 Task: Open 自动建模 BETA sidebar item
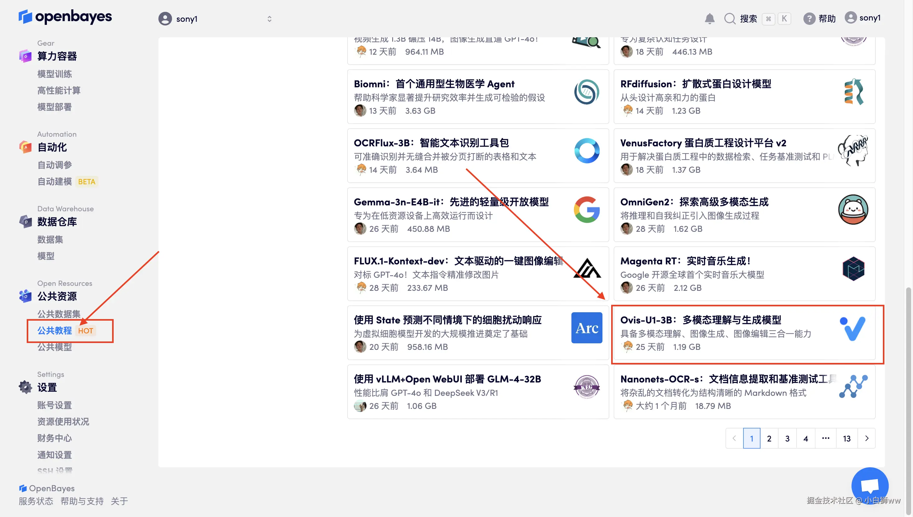coord(55,181)
